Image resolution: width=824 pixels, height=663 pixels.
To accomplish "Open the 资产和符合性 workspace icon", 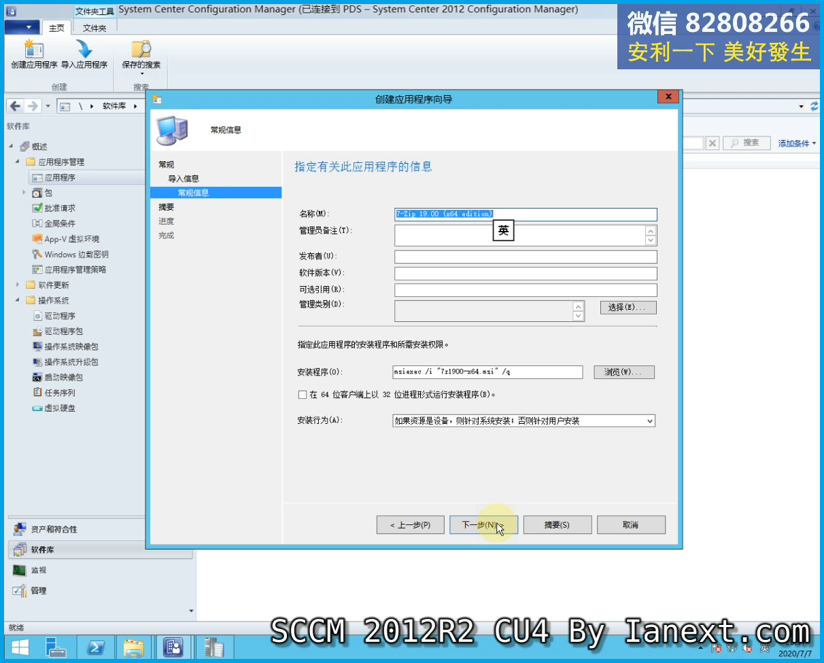I will (19, 529).
